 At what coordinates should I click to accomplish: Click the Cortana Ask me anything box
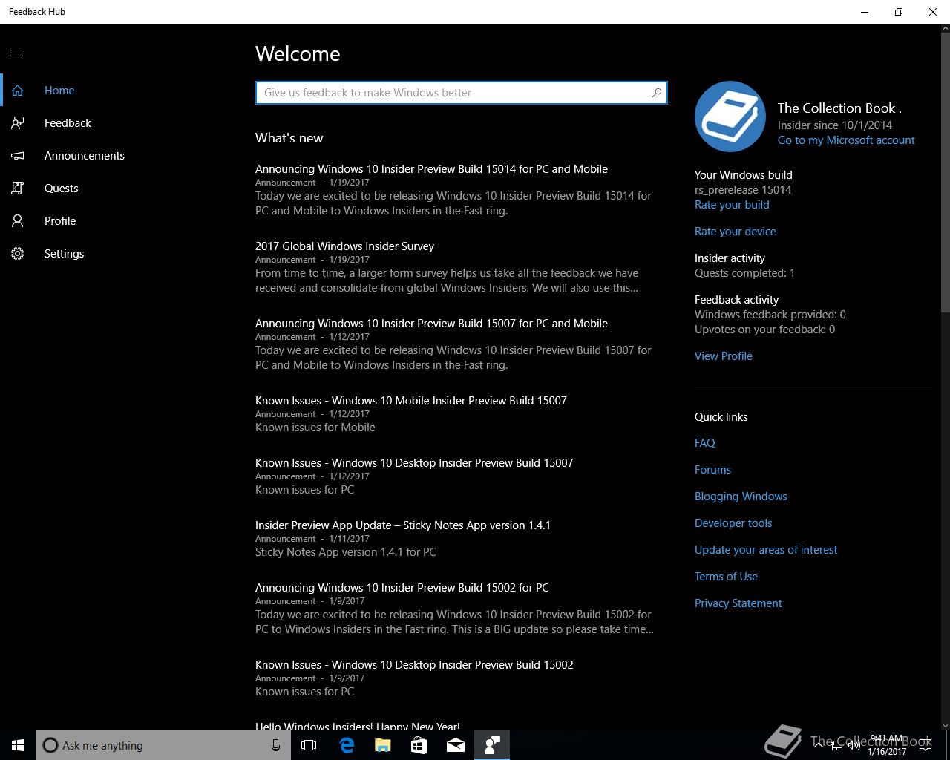[x=163, y=745]
